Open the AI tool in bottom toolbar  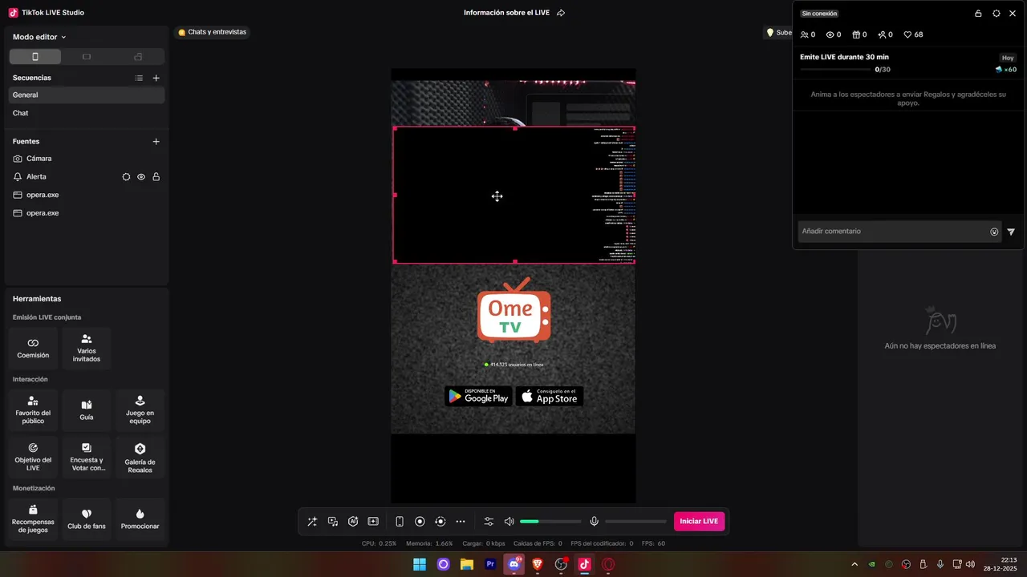click(353, 522)
